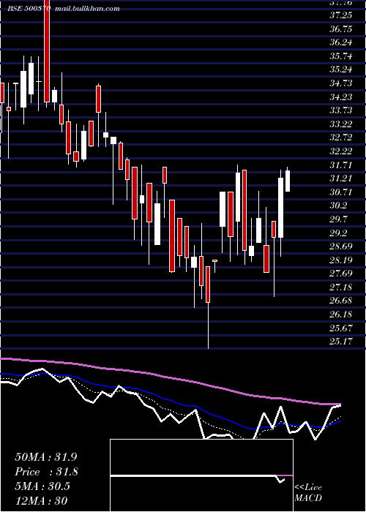Select the 30.71 price axis label
The image size is (366, 512).
341,192
